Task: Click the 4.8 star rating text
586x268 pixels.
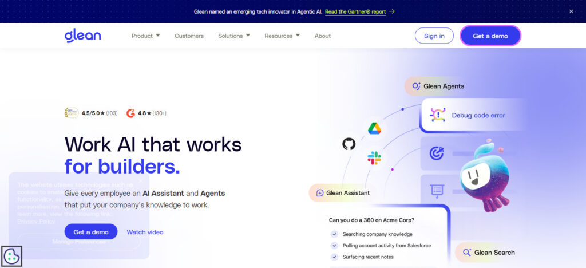Action: pyautogui.click(x=152, y=113)
